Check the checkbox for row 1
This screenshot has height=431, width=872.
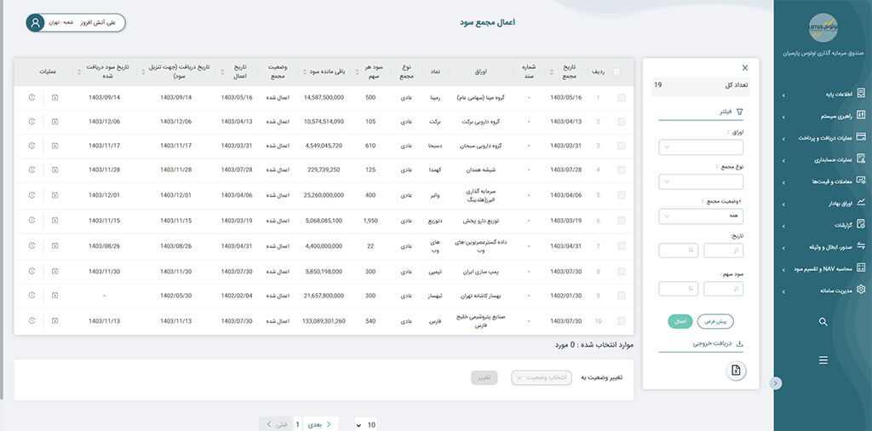621,98
